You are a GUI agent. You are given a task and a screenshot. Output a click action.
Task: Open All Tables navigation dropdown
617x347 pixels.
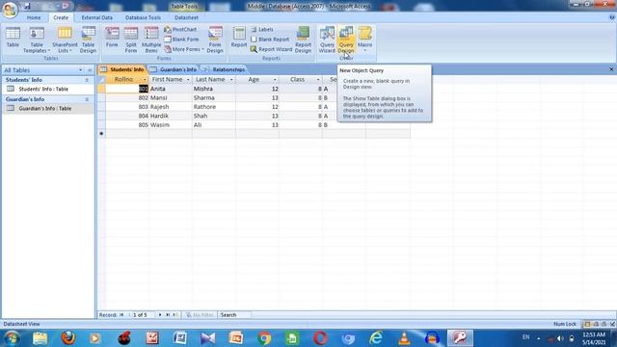tap(81, 70)
